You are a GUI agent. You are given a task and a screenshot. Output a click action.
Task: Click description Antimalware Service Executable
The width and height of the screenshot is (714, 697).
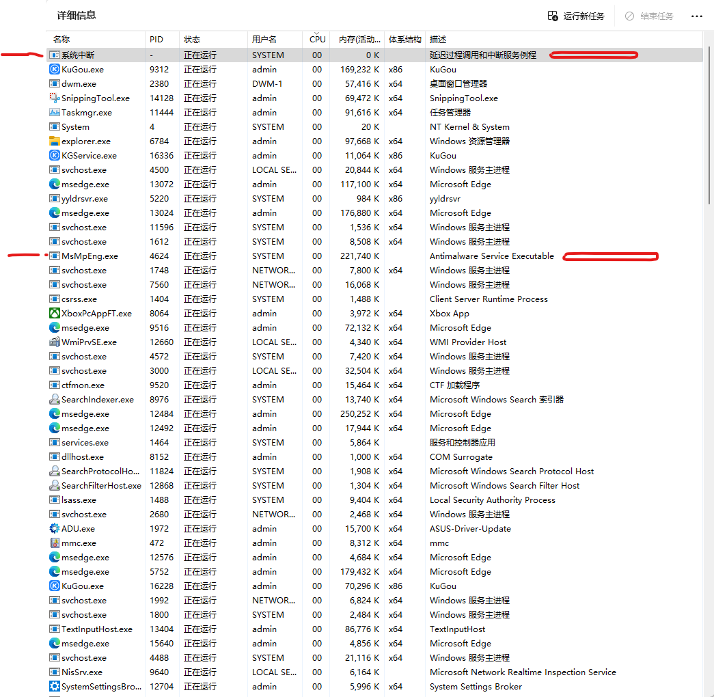point(492,256)
